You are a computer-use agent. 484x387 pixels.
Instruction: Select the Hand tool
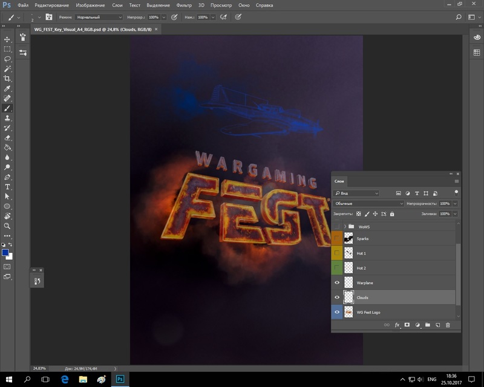7,216
